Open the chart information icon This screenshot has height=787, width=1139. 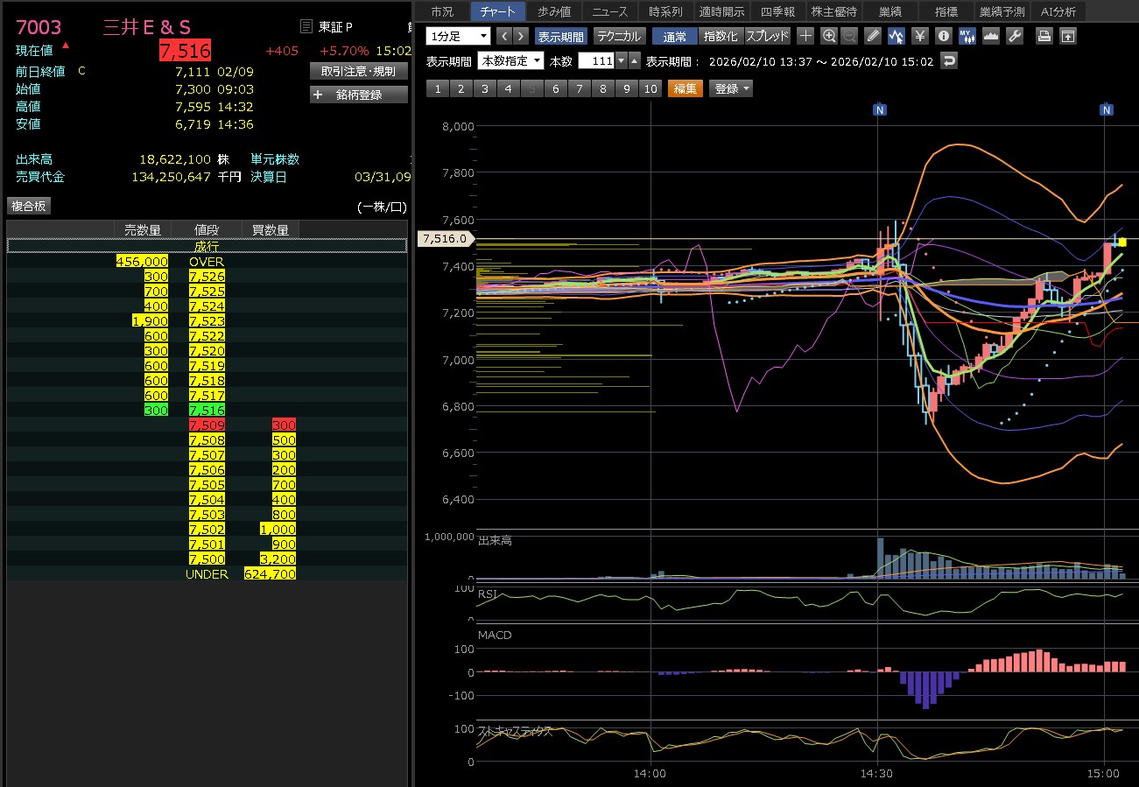943,36
